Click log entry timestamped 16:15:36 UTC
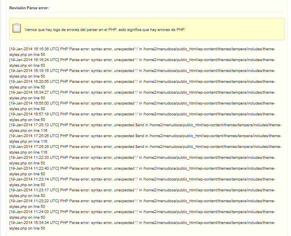 click(142, 52)
